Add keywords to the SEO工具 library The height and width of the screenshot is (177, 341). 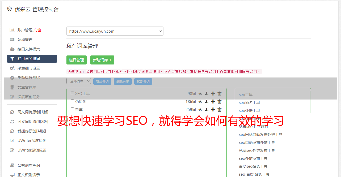(x=213, y=94)
